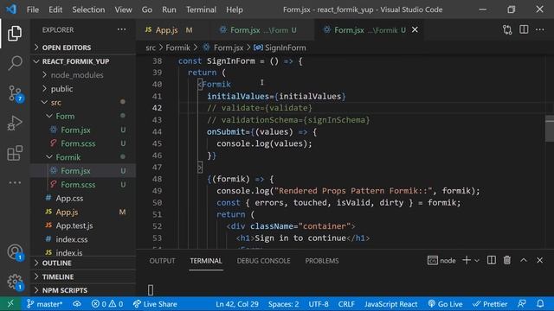Expand the OPEN EDITORS section
Image resolution: width=554 pixels, height=311 pixels.
point(83,48)
